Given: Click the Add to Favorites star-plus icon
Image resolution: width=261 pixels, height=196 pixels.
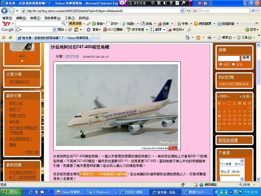Looking at the screenshot, I should [10, 37].
